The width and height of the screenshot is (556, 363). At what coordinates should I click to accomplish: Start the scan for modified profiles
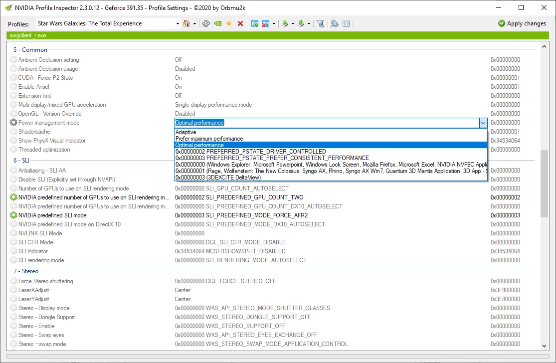pyautogui.click(x=335, y=24)
